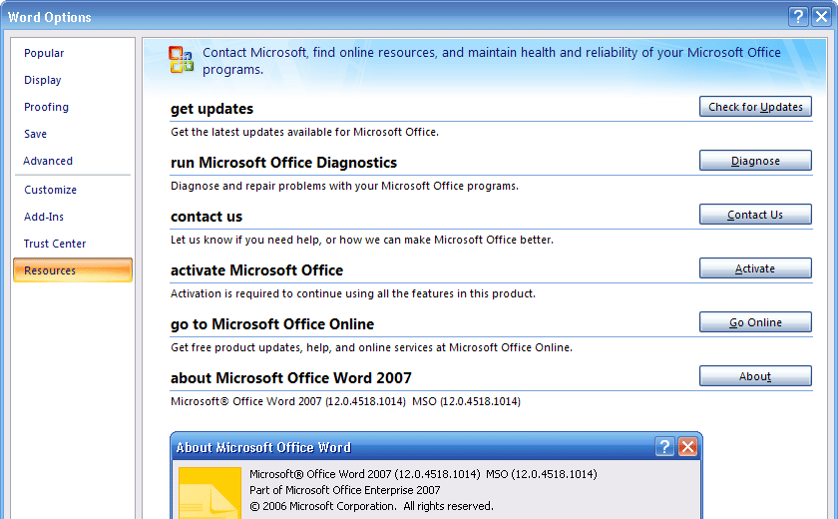
Task: Click the About button
Action: [x=755, y=376]
